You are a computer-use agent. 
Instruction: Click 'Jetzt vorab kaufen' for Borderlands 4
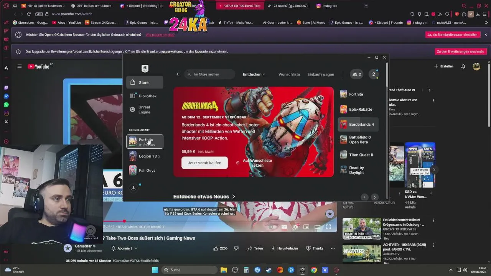204,163
